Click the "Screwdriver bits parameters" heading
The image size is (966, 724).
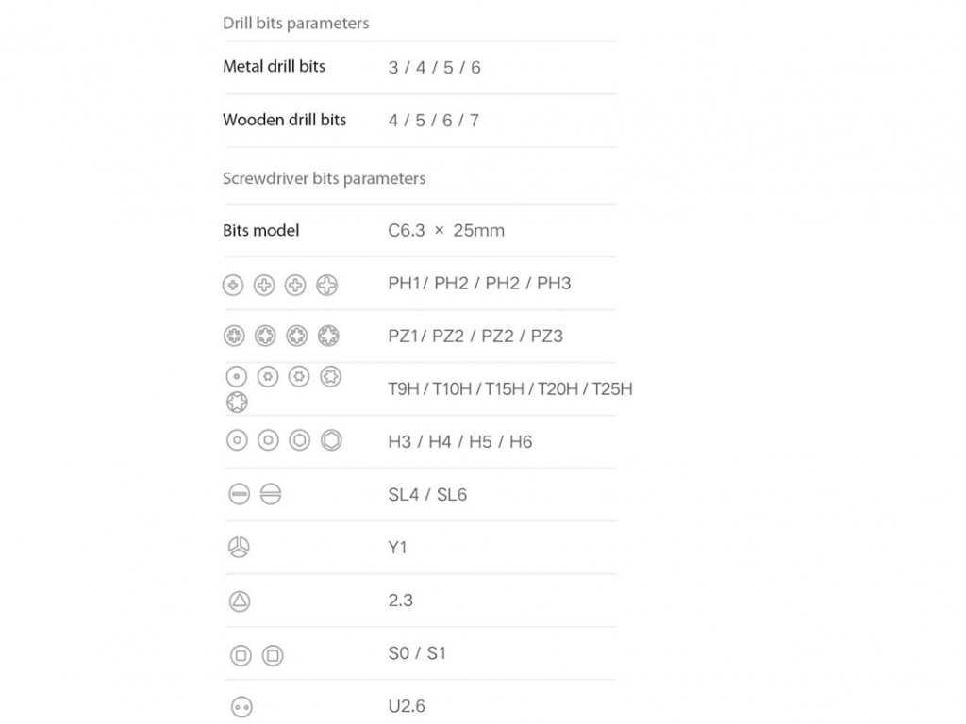pyautogui.click(x=324, y=178)
